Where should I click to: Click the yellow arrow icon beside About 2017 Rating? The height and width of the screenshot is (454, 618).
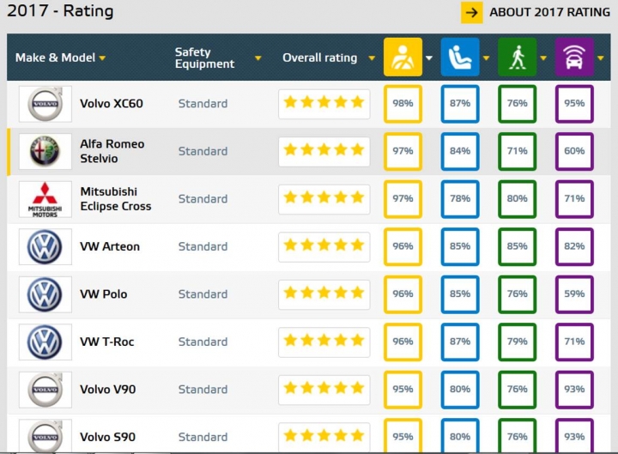471,13
